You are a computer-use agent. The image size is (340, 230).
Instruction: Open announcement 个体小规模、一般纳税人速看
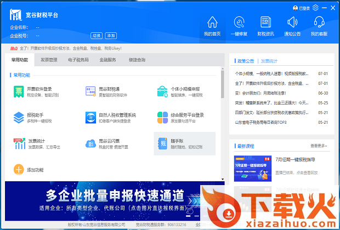[271, 73]
